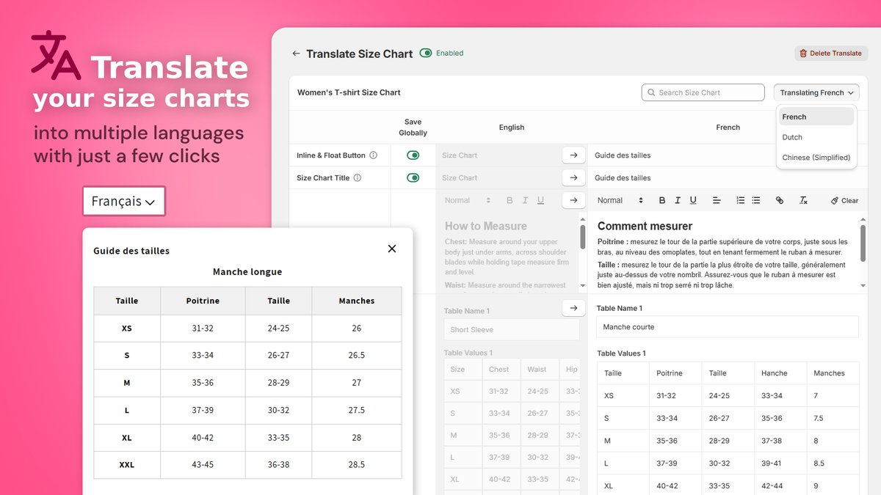Click the remove formatting icon
This screenshot has height=495, width=881.
click(803, 200)
